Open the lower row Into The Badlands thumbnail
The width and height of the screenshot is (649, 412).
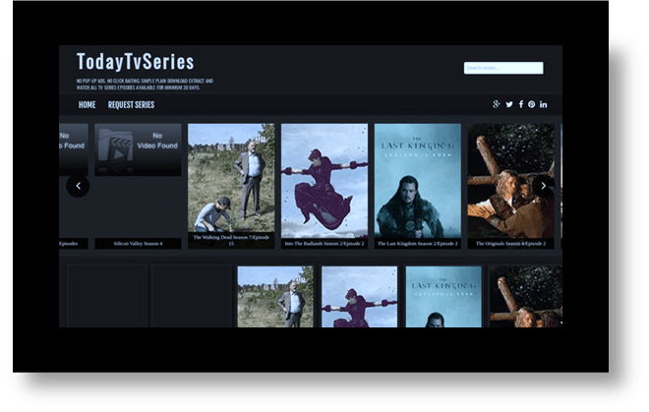(x=359, y=297)
